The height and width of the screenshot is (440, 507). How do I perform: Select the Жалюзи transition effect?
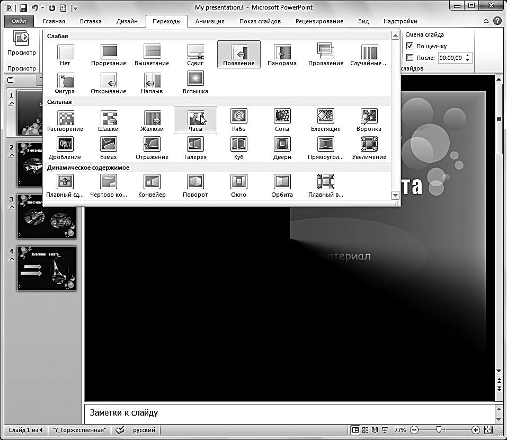152,120
